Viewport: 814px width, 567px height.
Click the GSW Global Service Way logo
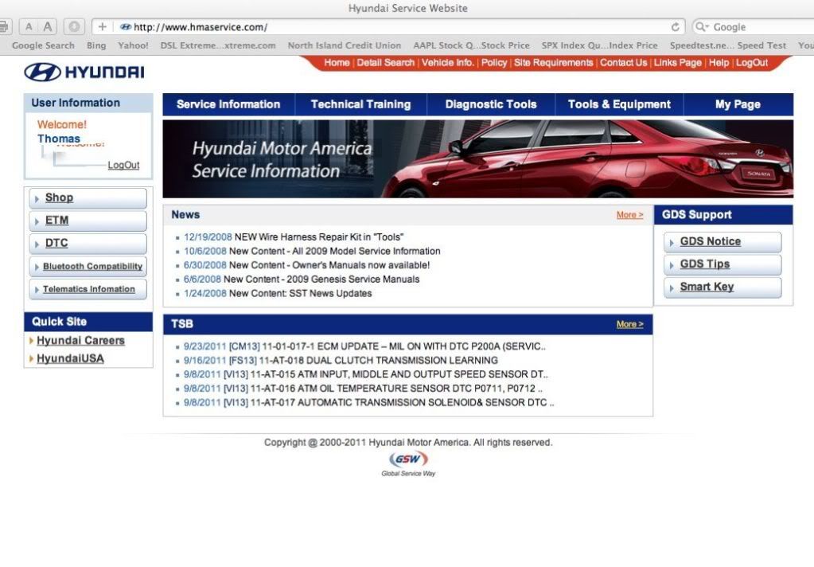(x=408, y=463)
